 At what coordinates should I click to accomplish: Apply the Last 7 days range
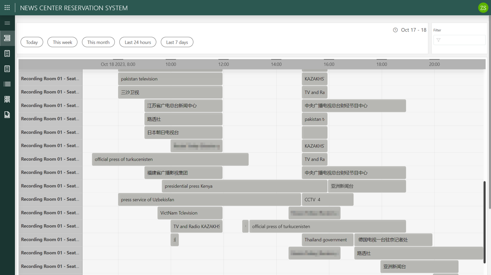(177, 42)
